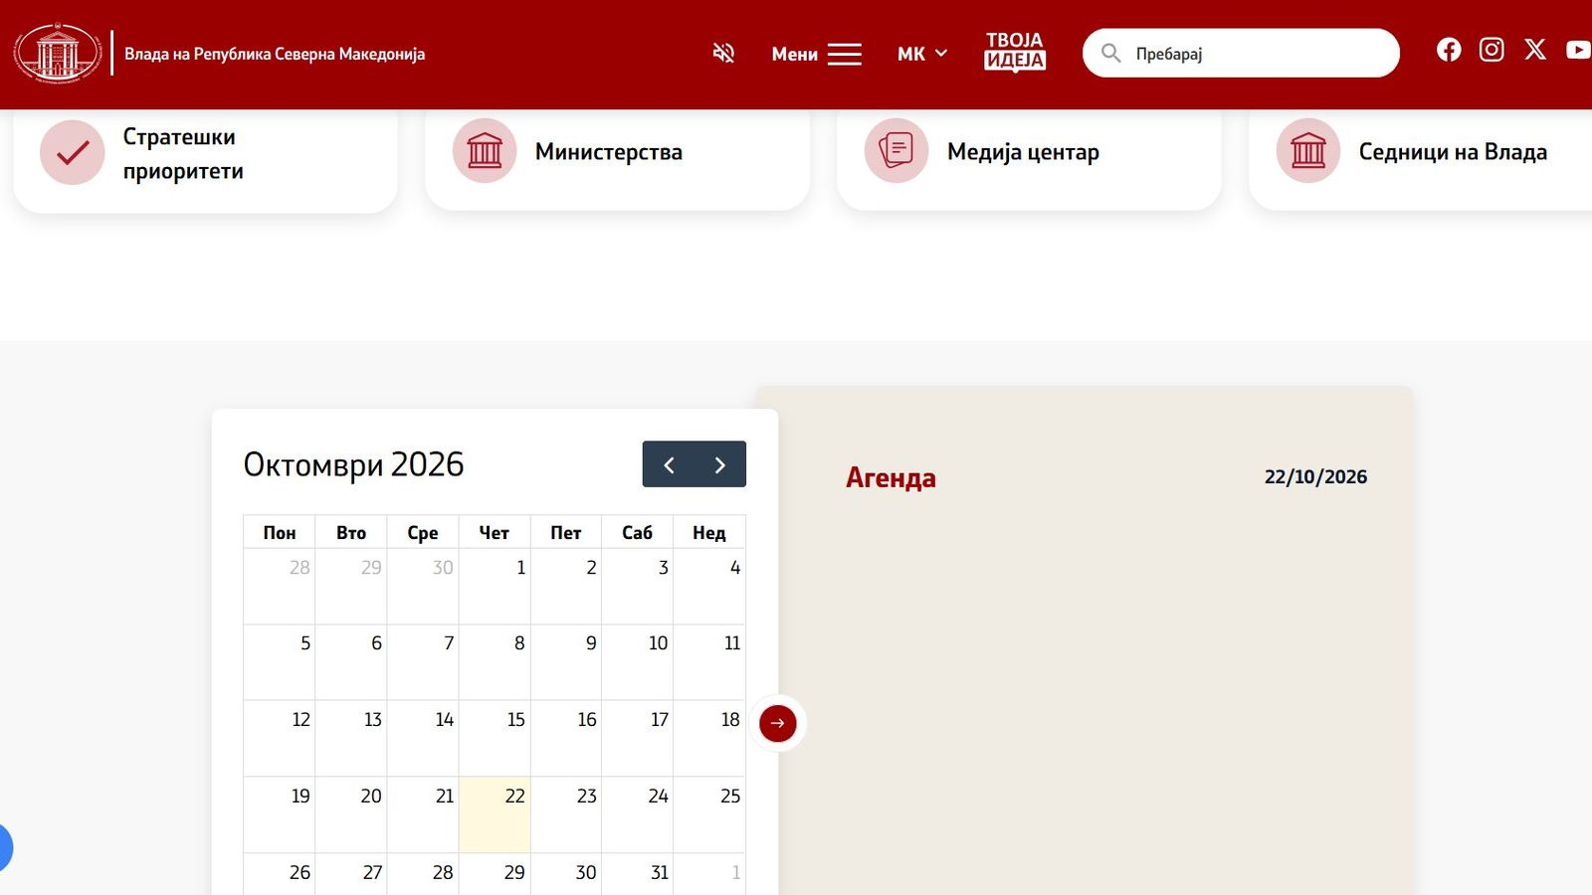The image size is (1592, 895).
Task: Click the Пон column header
Action: point(280,533)
